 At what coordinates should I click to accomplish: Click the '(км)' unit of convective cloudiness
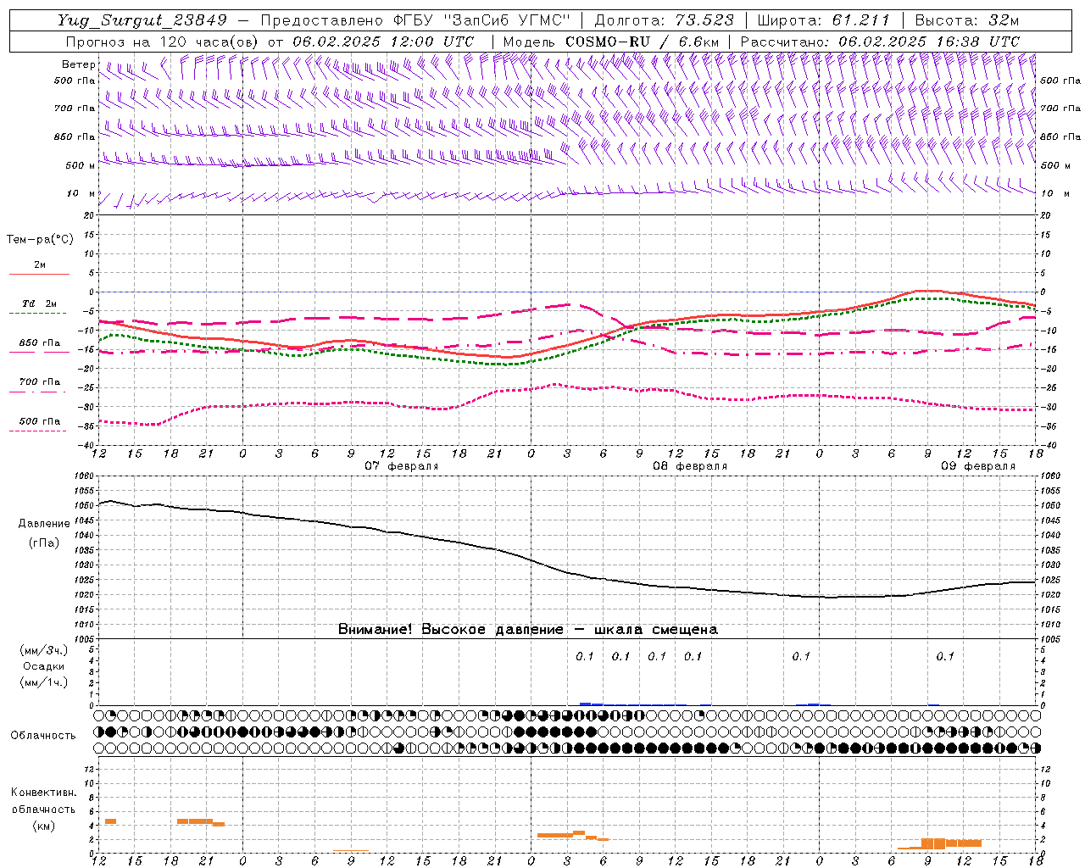[43, 826]
